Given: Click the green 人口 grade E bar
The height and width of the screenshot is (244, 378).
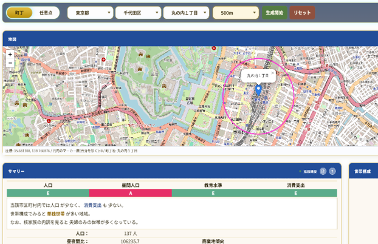Looking at the screenshot, I should tap(48, 193).
